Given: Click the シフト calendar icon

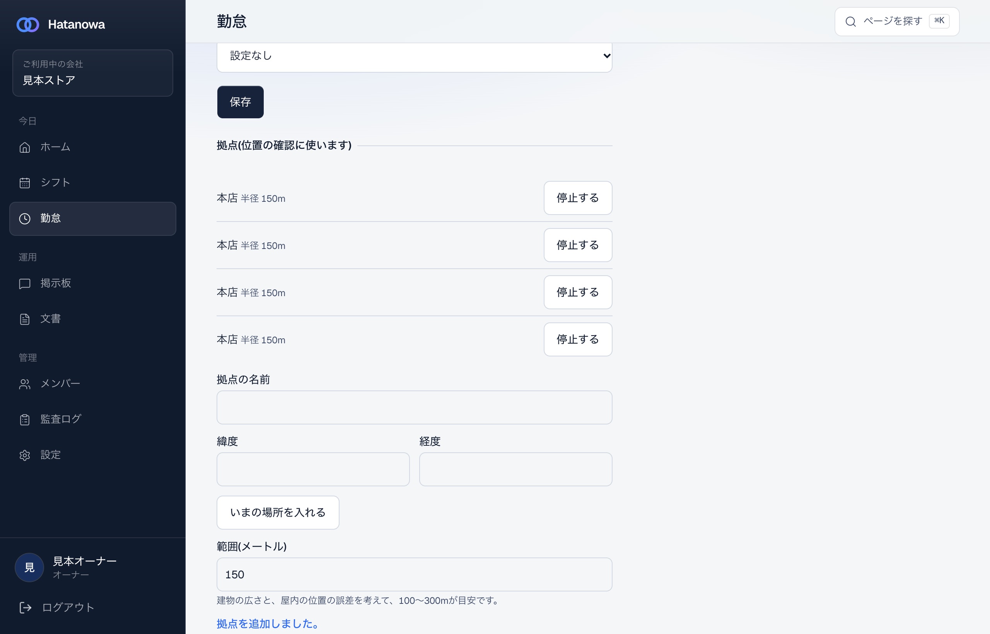Looking at the screenshot, I should [x=25, y=183].
